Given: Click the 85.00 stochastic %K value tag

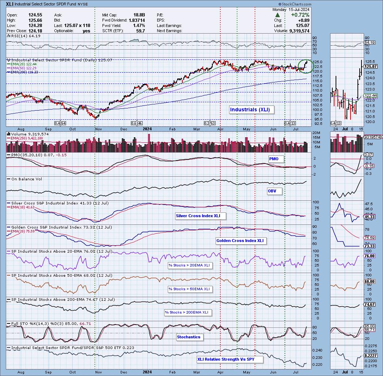Looking at the screenshot, I should pos(370,326).
